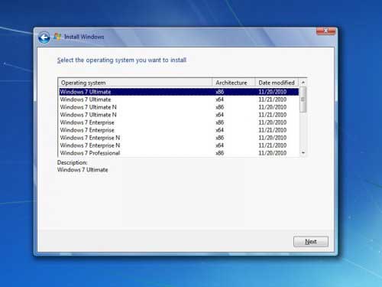Select Windows 7 Enterprise N x86 row
The image size is (382, 287).
pyautogui.click(x=179, y=138)
